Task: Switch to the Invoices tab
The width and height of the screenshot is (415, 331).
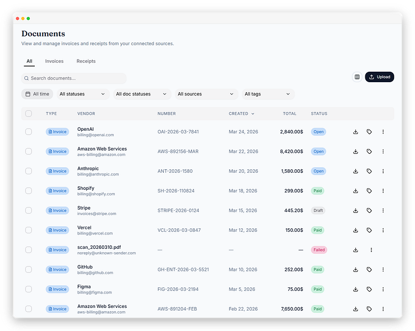Action: (x=54, y=61)
